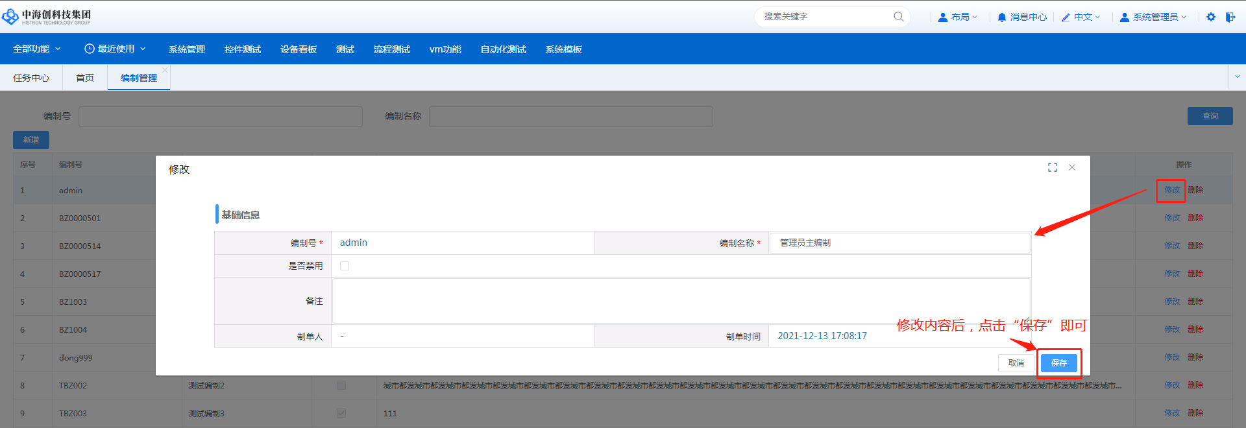Click the 保存 button
The image size is (1246, 428).
[1058, 363]
